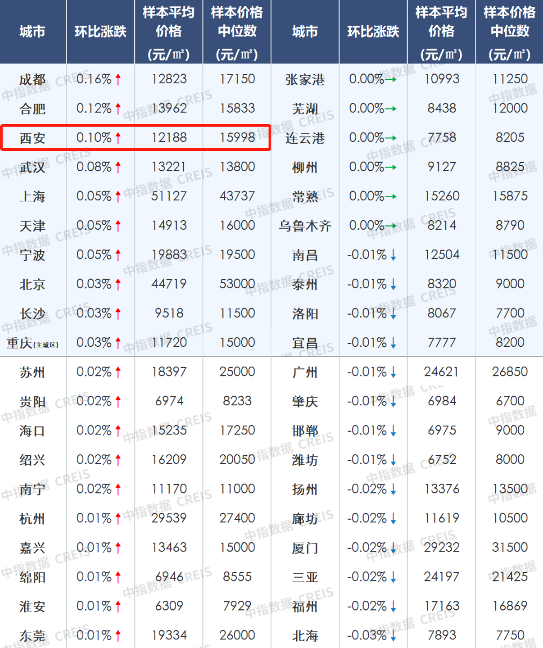Viewport: 543px width, 648px height.
Task: Select the 0.12% change value for 合肥
Action: (x=94, y=108)
